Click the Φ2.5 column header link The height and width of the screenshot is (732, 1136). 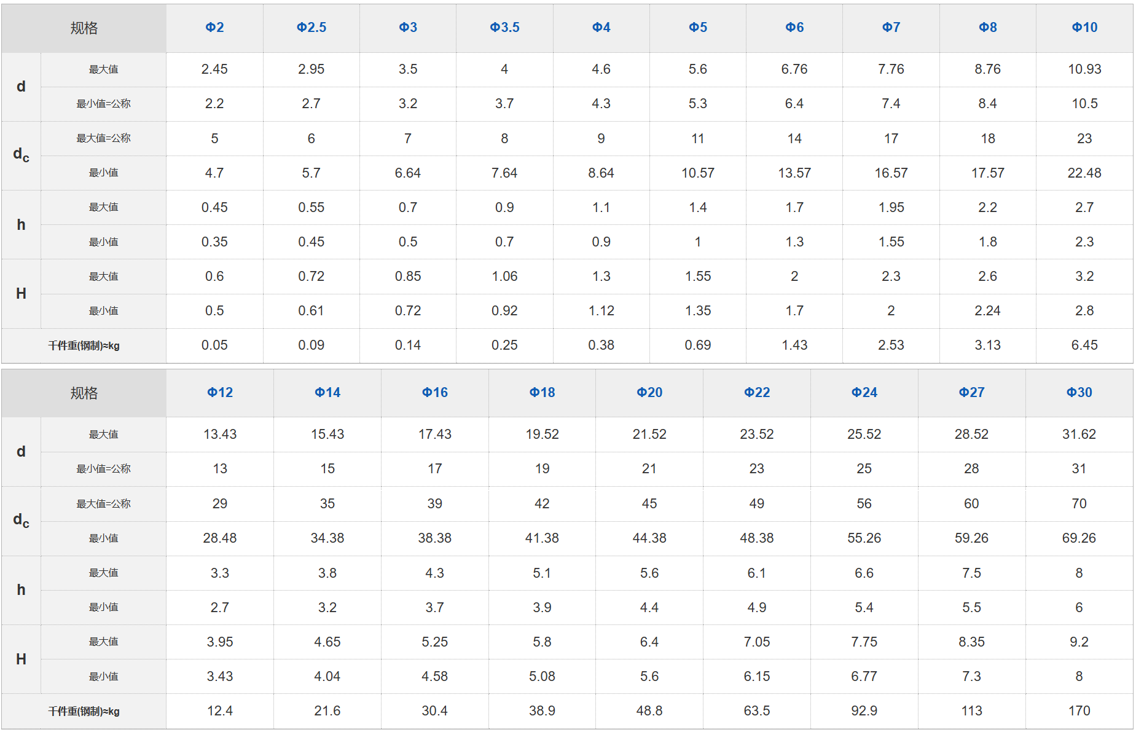click(311, 28)
